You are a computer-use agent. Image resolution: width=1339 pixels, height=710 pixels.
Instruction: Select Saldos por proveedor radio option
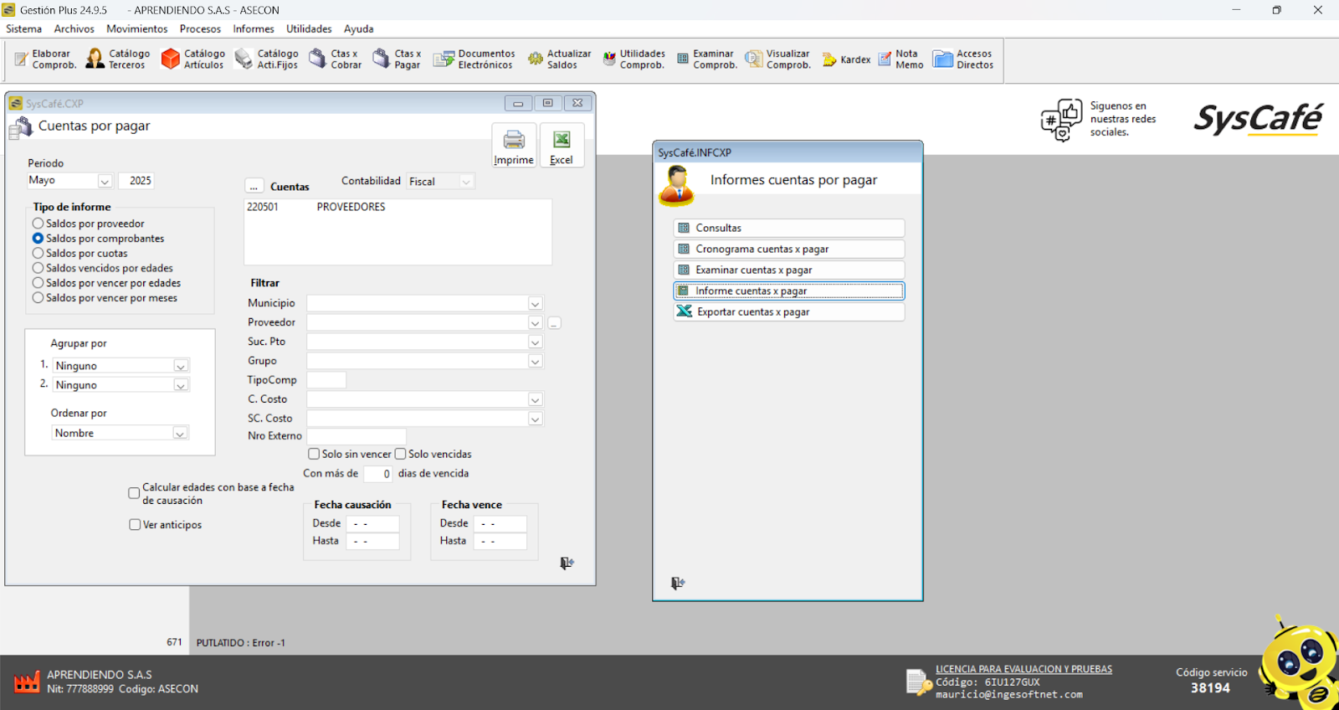click(x=38, y=224)
